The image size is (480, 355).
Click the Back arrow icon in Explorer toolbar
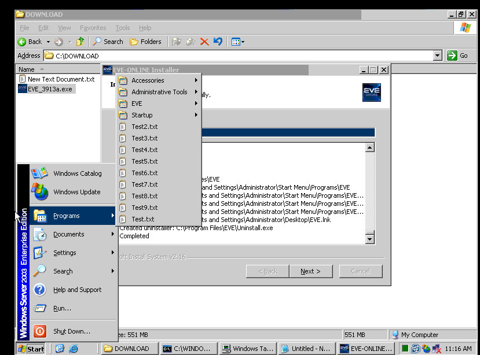point(22,42)
